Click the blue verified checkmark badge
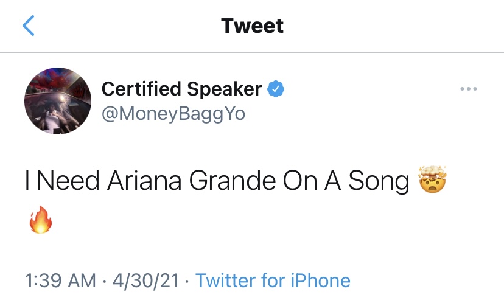 tap(276, 89)
